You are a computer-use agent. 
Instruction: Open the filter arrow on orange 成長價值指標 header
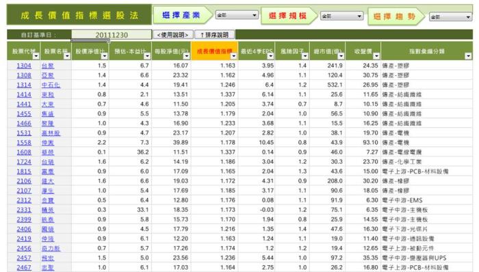coord(234,56)
